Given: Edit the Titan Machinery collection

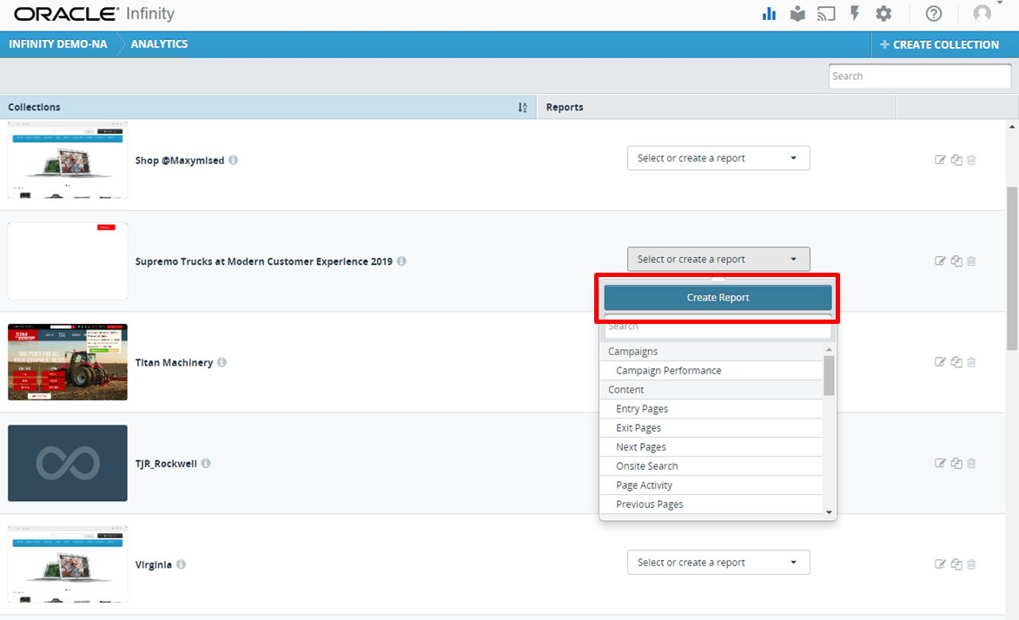Looking at the screenshot, I should (x=940, y=362).
